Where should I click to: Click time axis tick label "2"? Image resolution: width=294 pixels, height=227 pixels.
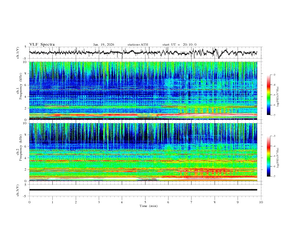click(x=76, y=202)
